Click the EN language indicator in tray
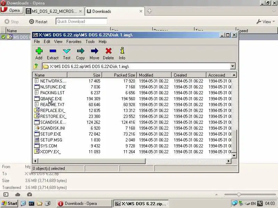The width and height of the screenshot is (278, 208). point(253,203)
